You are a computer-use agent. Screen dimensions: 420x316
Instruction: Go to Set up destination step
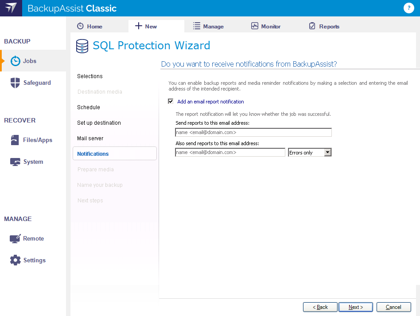[x=99, y=123]
